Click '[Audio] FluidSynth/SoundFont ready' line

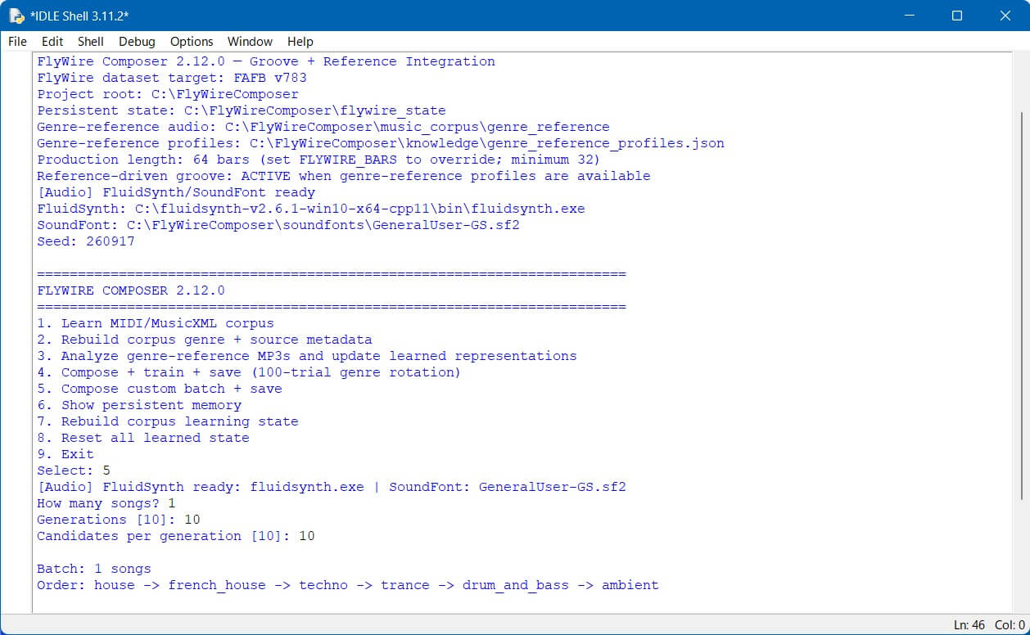click(x=176, y=192)
